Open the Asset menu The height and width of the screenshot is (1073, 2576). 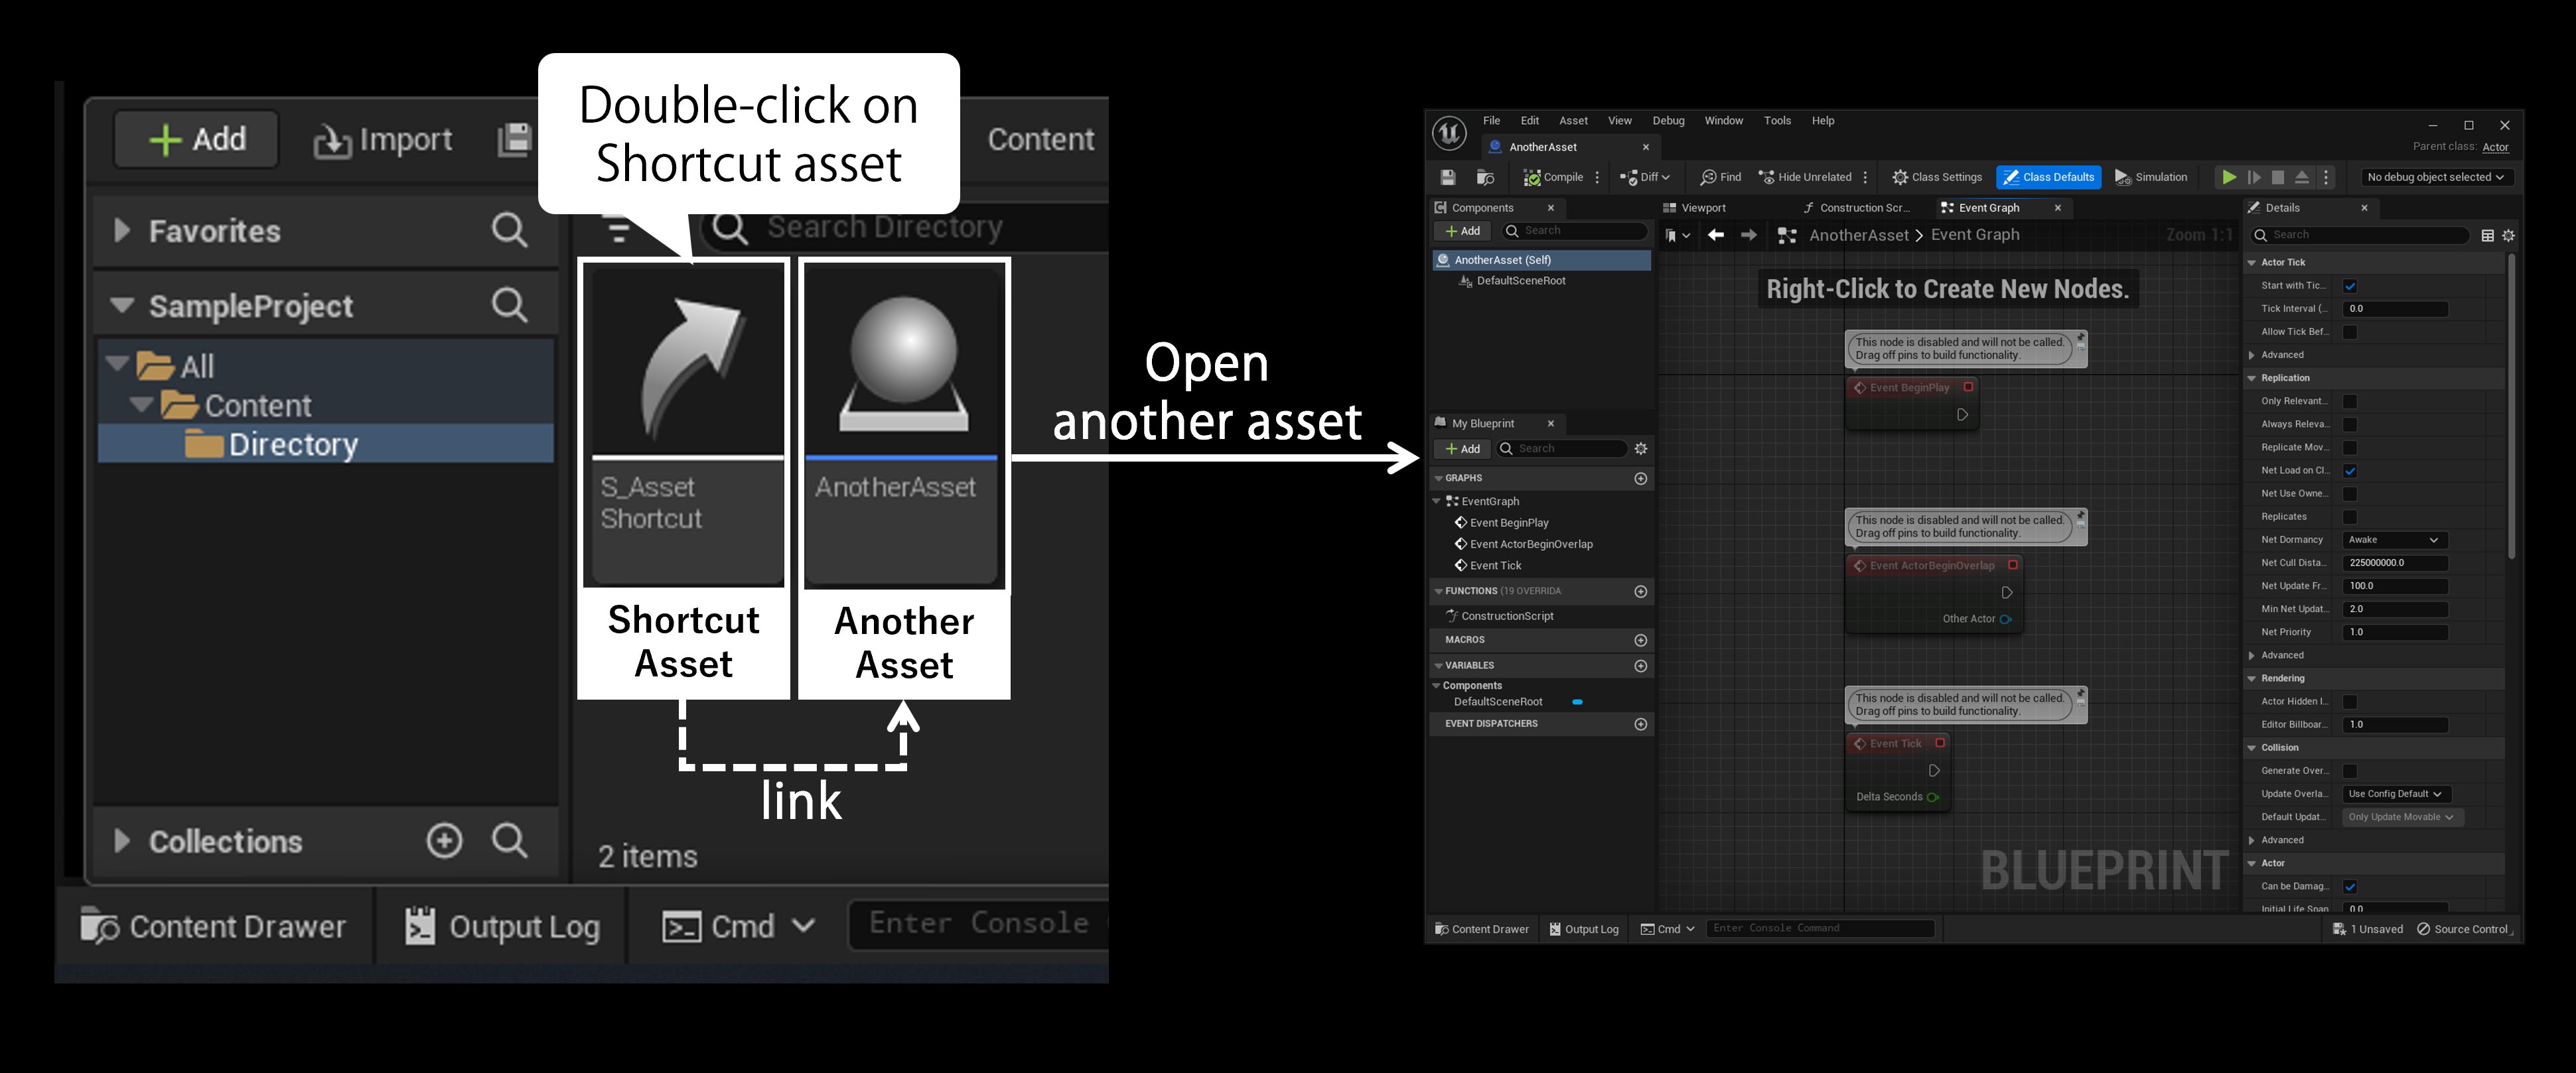click(1572, 121)
